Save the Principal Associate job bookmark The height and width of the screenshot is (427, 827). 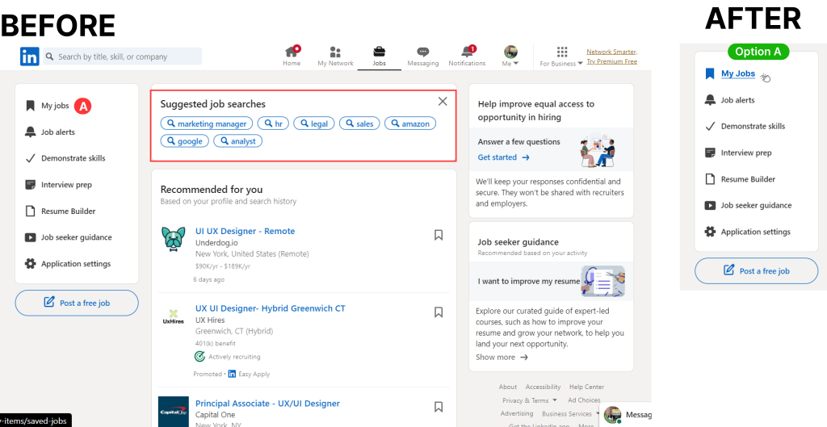pyautogui.click(x=439, y=407)
